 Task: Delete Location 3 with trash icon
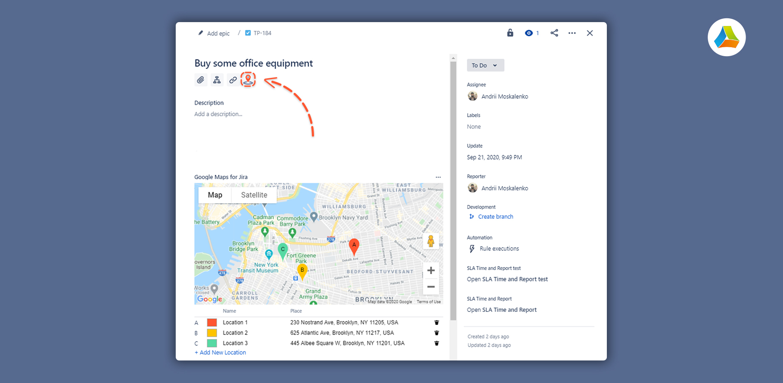coord(437,343)
